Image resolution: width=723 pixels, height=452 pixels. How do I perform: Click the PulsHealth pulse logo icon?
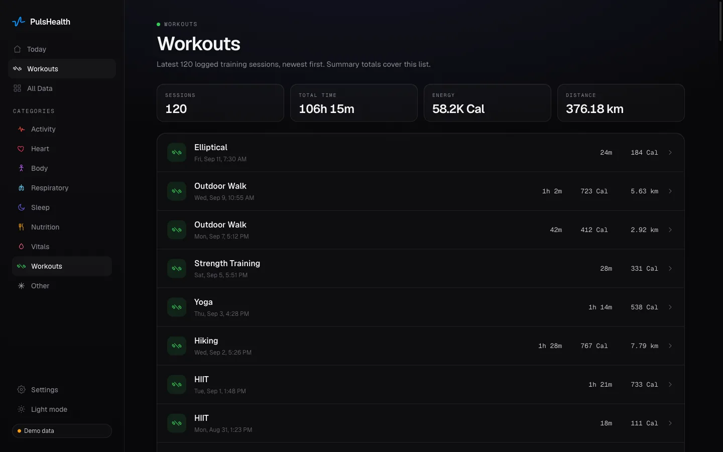(19, 22)
